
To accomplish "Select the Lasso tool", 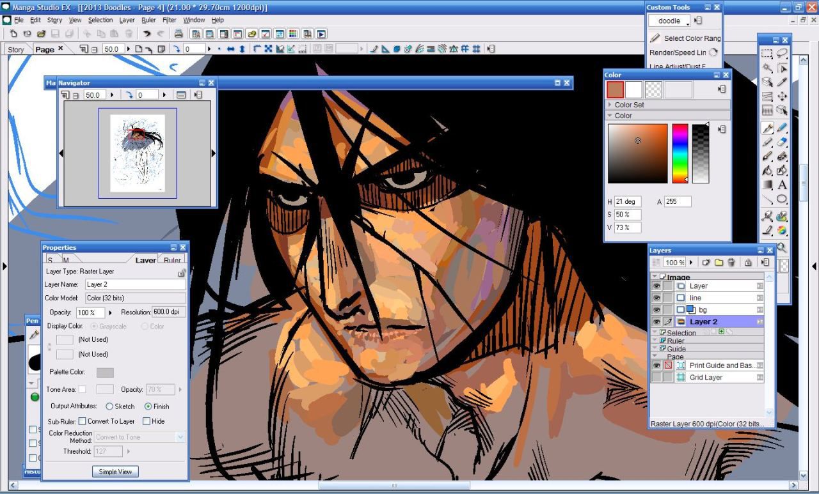I will (x=782, y=53).
